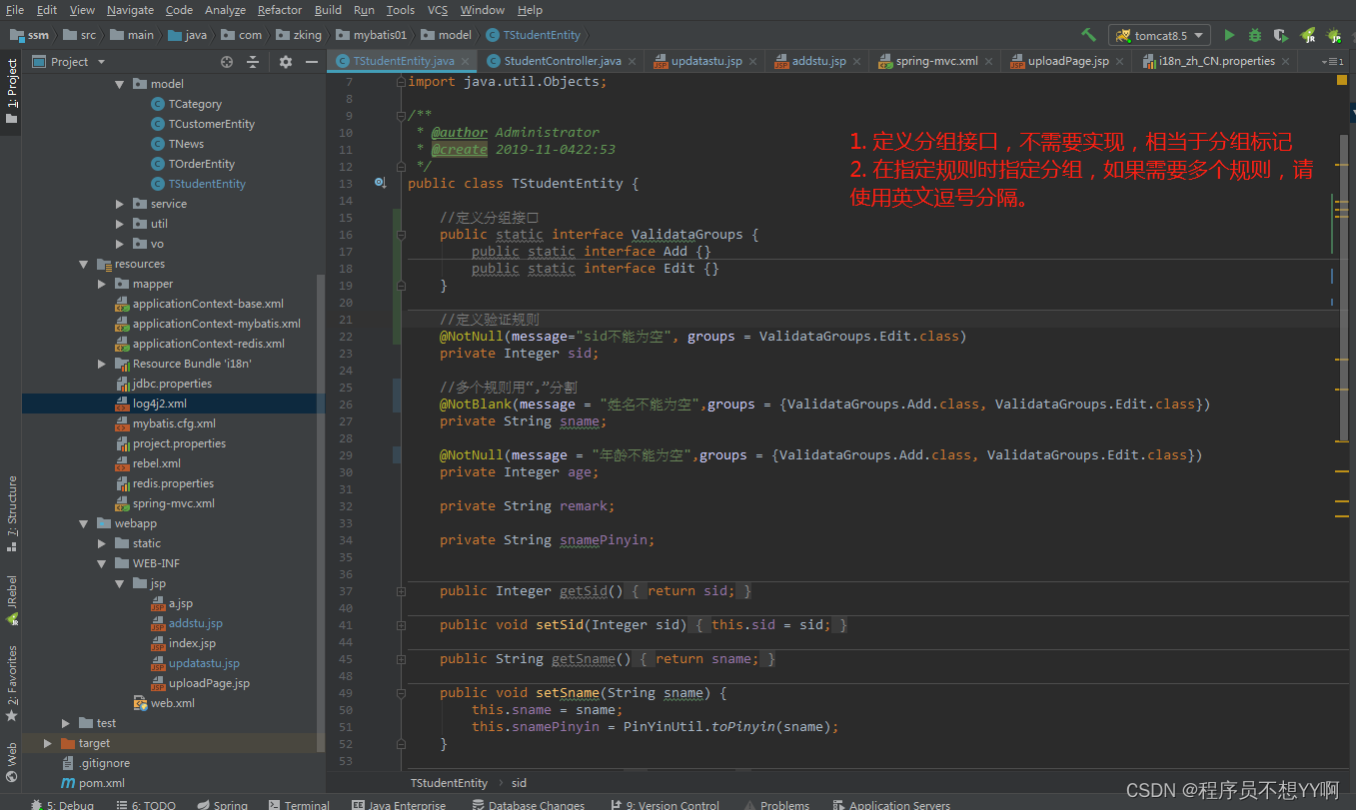Run with Coverage shield icon
Image resolution: width=1356 pixels, height=810 pixels.
click(1281, 35)
